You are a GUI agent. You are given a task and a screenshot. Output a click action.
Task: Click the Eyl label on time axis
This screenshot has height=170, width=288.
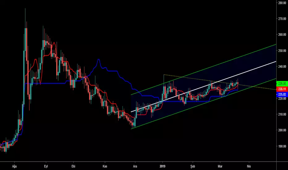[46, 166]
